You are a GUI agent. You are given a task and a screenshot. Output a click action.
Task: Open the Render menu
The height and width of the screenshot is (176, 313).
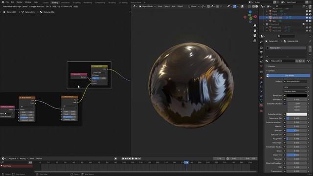click(x=20, y=2)
